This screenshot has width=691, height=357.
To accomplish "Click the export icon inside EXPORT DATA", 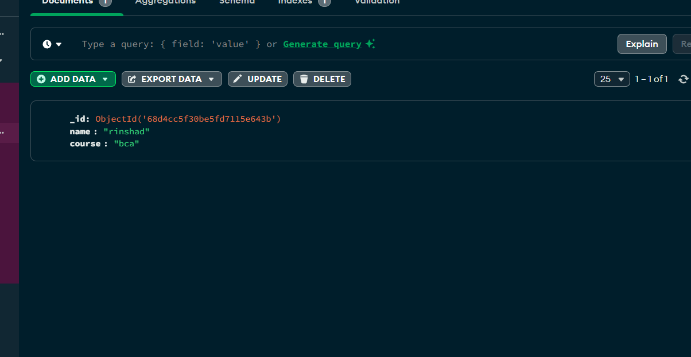I will pos(131,79).
